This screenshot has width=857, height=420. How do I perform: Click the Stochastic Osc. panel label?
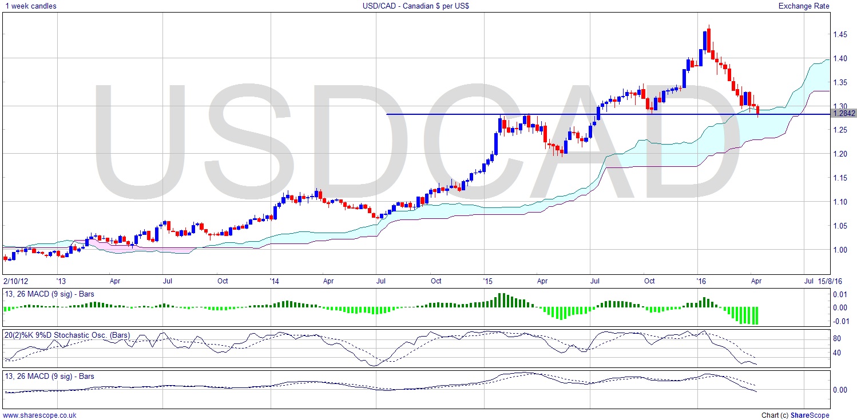[67, 335]
